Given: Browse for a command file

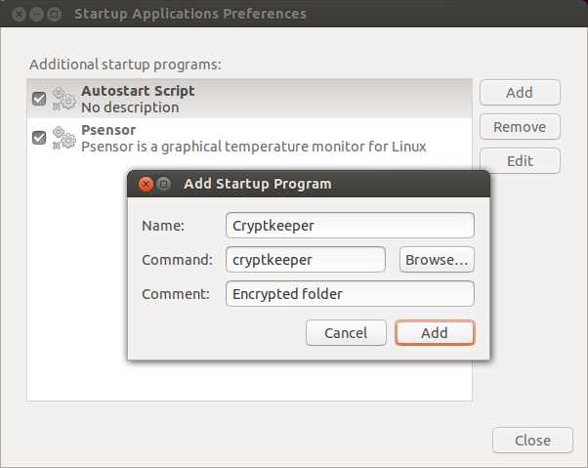Looking at the screenshot, I should click(x=437, y=260).
